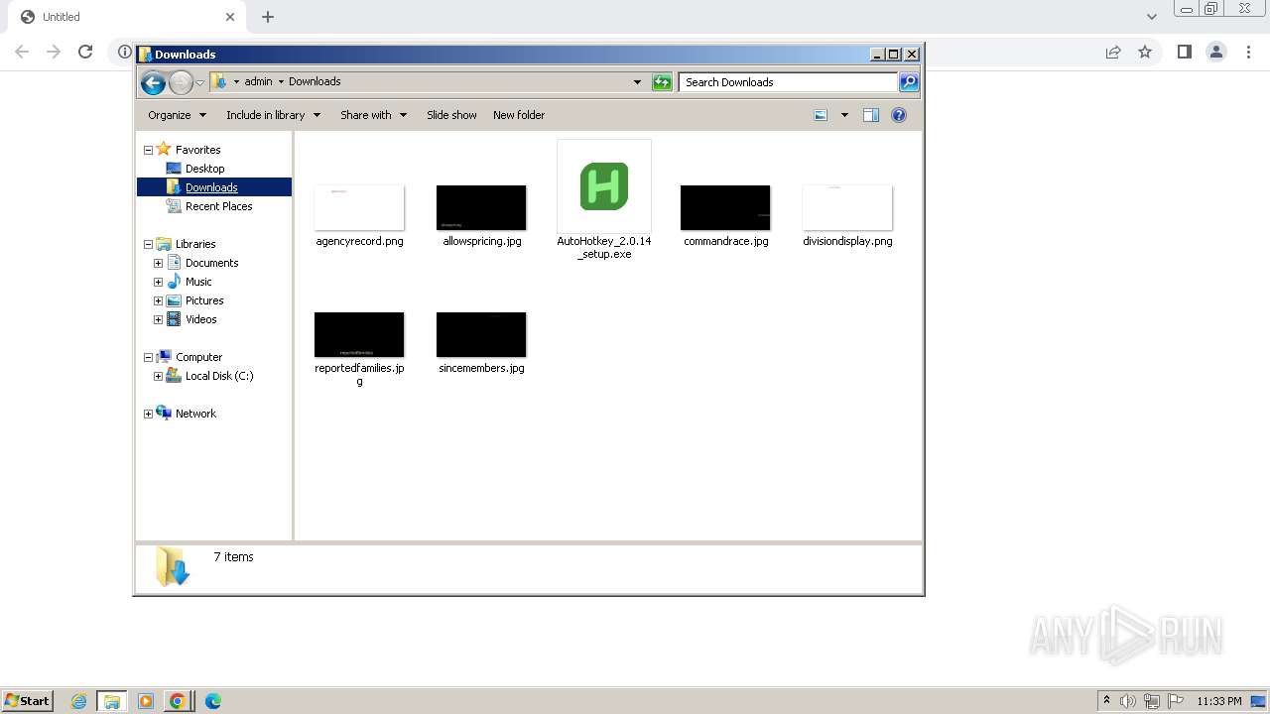Image resolution: width=1270 pixels, height=714 pixels.
Task: Click the Explorer Back arrow button
Action: point(153,83)
